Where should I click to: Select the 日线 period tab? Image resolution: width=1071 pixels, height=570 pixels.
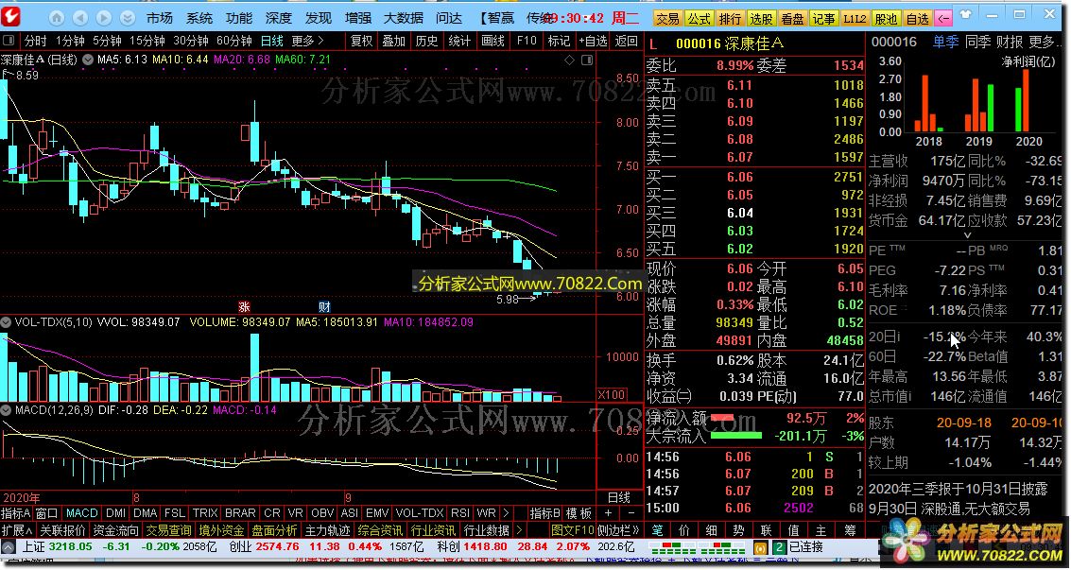click(272, 41)
